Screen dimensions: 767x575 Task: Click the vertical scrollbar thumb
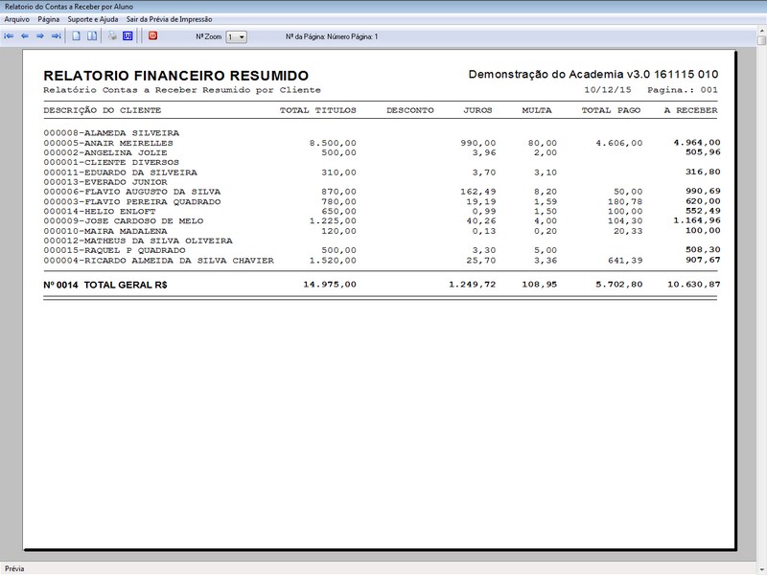761,40
